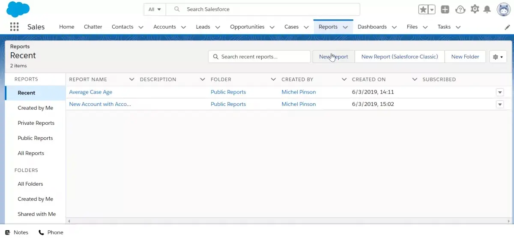Click the Favorites star icon
The image size is (514, 238).
click(x=423, y=9)
